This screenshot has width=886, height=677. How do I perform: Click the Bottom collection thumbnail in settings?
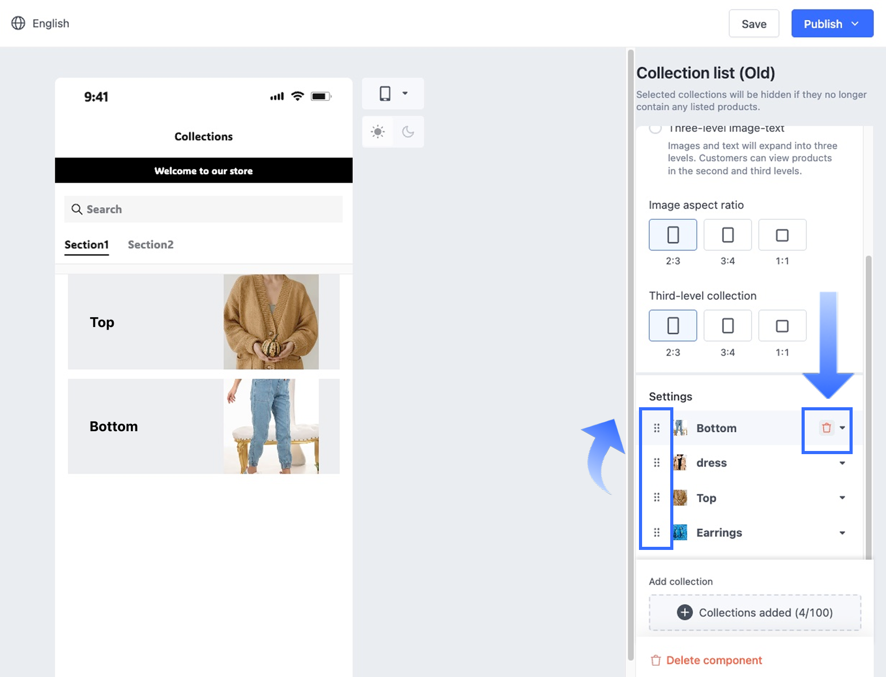point(680,428)
